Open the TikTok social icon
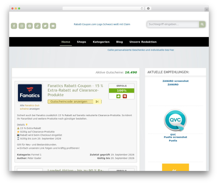The image size is (218, 184). click(37, 26)
